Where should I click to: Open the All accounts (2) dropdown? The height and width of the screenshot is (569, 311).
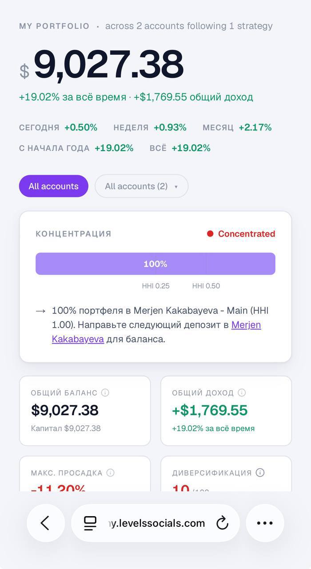pyautogui.click(x=141, y=186)
